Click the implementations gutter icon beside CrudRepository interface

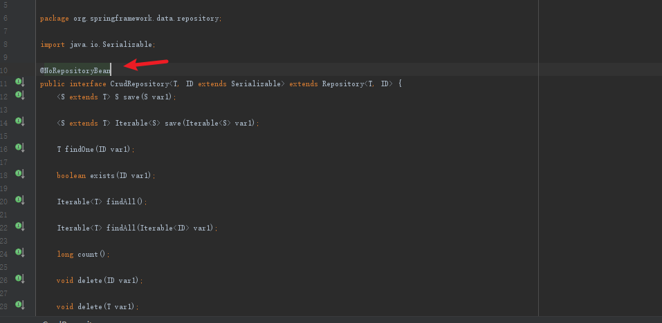(x=19, y=83)
